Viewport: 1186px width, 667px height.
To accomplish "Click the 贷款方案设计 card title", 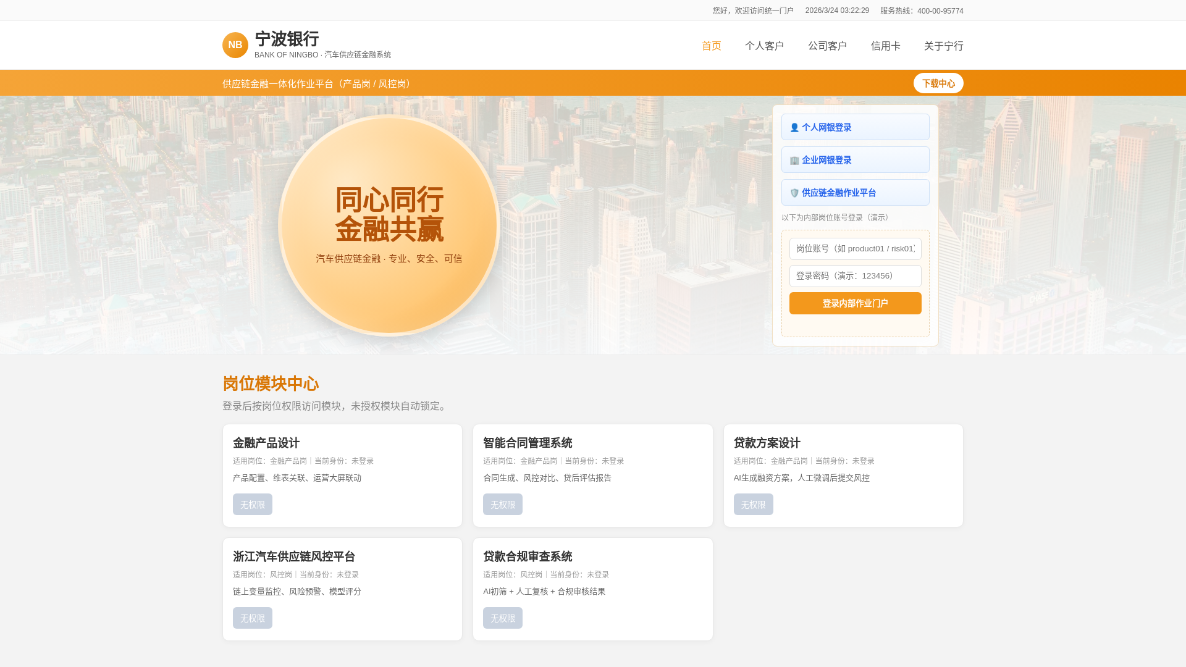I will [767, 443].
